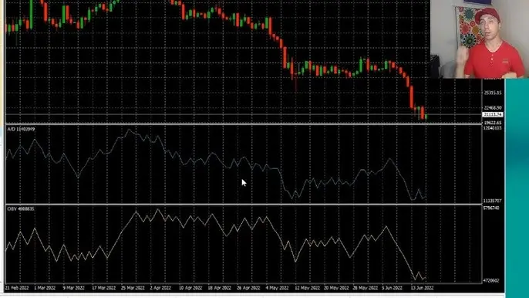Click the 20 May 2022 date marker

coord(336,288)
